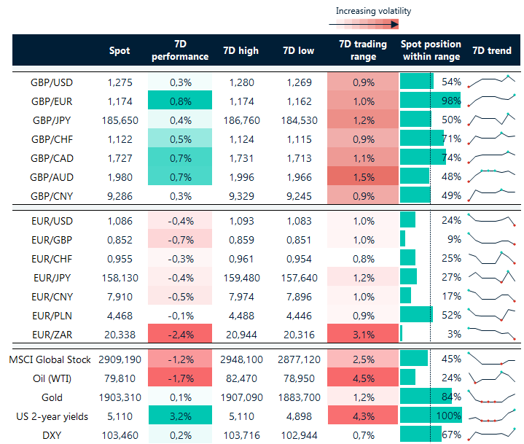Select the 7D performance column header
The image size is (524, 444).
click(x=180, y=50)
